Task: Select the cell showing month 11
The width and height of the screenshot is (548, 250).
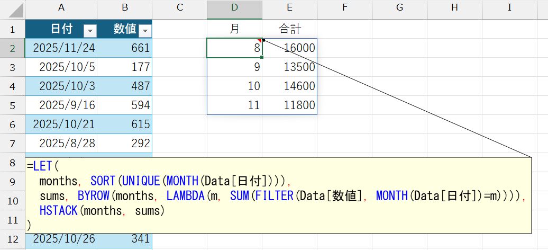Action: (234, 105)
